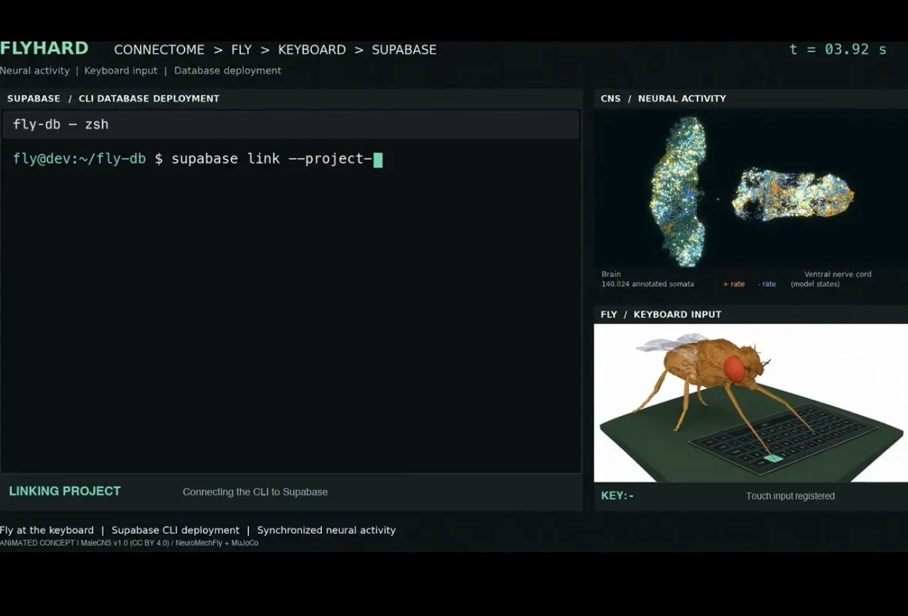908x616 pixels.
Task: Click the 'supabase link --project-' command text
Action: (x=272, y=158)
